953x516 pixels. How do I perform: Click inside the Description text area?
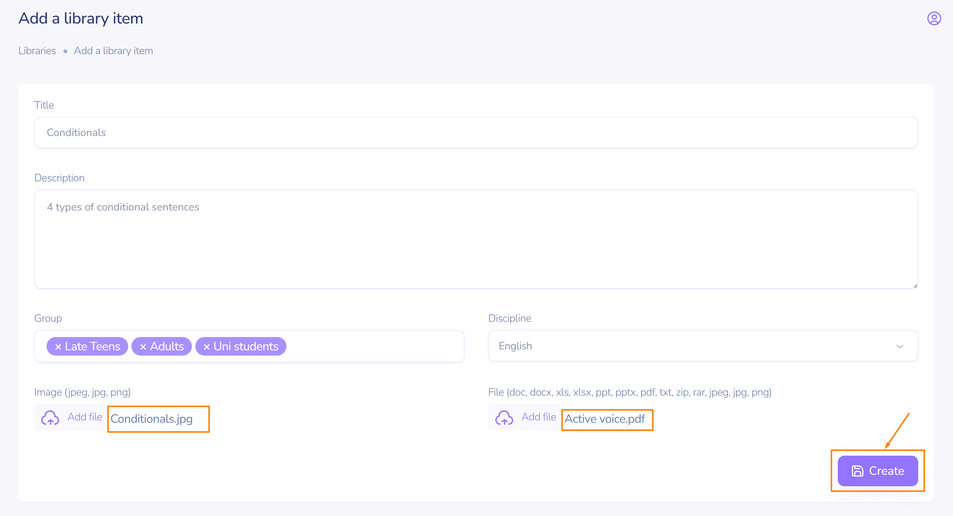476,244
